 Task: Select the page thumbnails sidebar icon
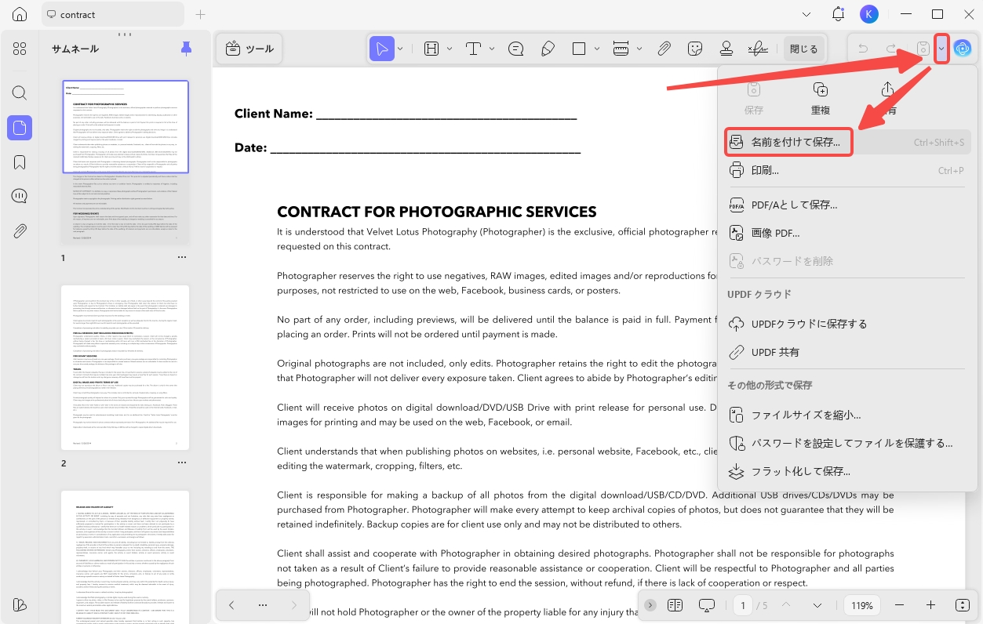pyautogui.click(x=20, y=127)
